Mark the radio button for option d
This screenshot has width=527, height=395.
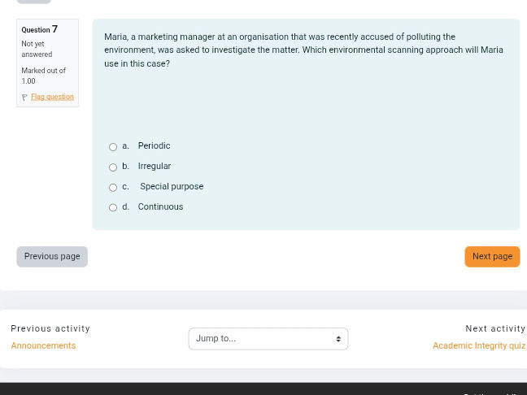pos(113,208)
